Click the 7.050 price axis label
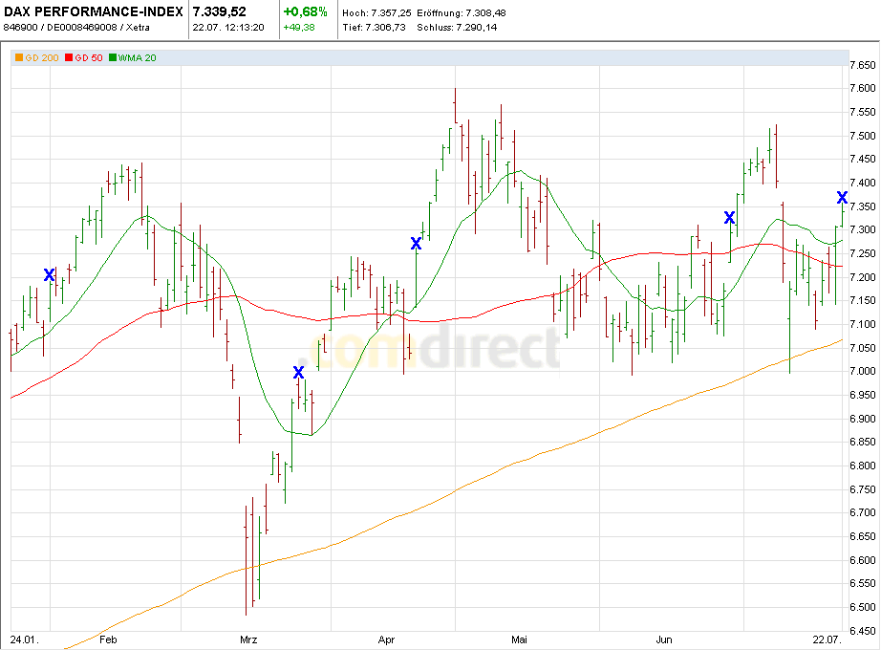 (x=863, y=348)
